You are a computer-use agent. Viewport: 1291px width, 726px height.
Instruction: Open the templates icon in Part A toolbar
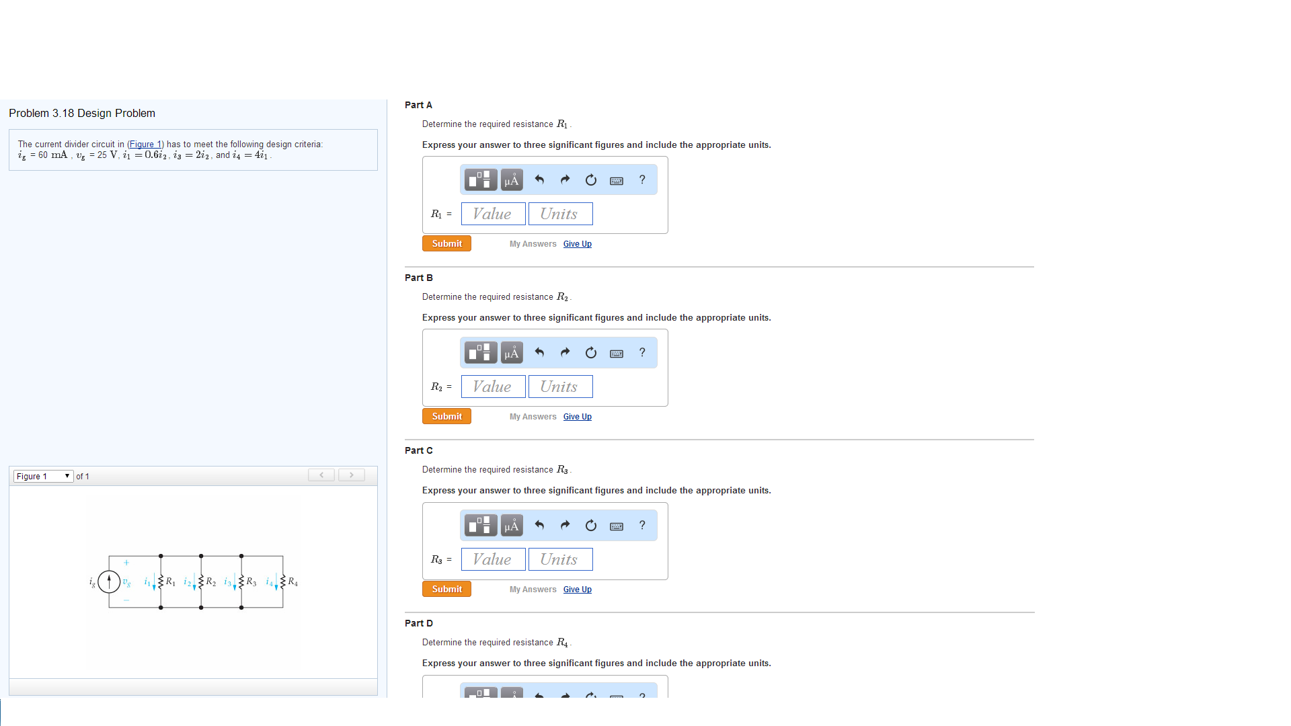481,180
